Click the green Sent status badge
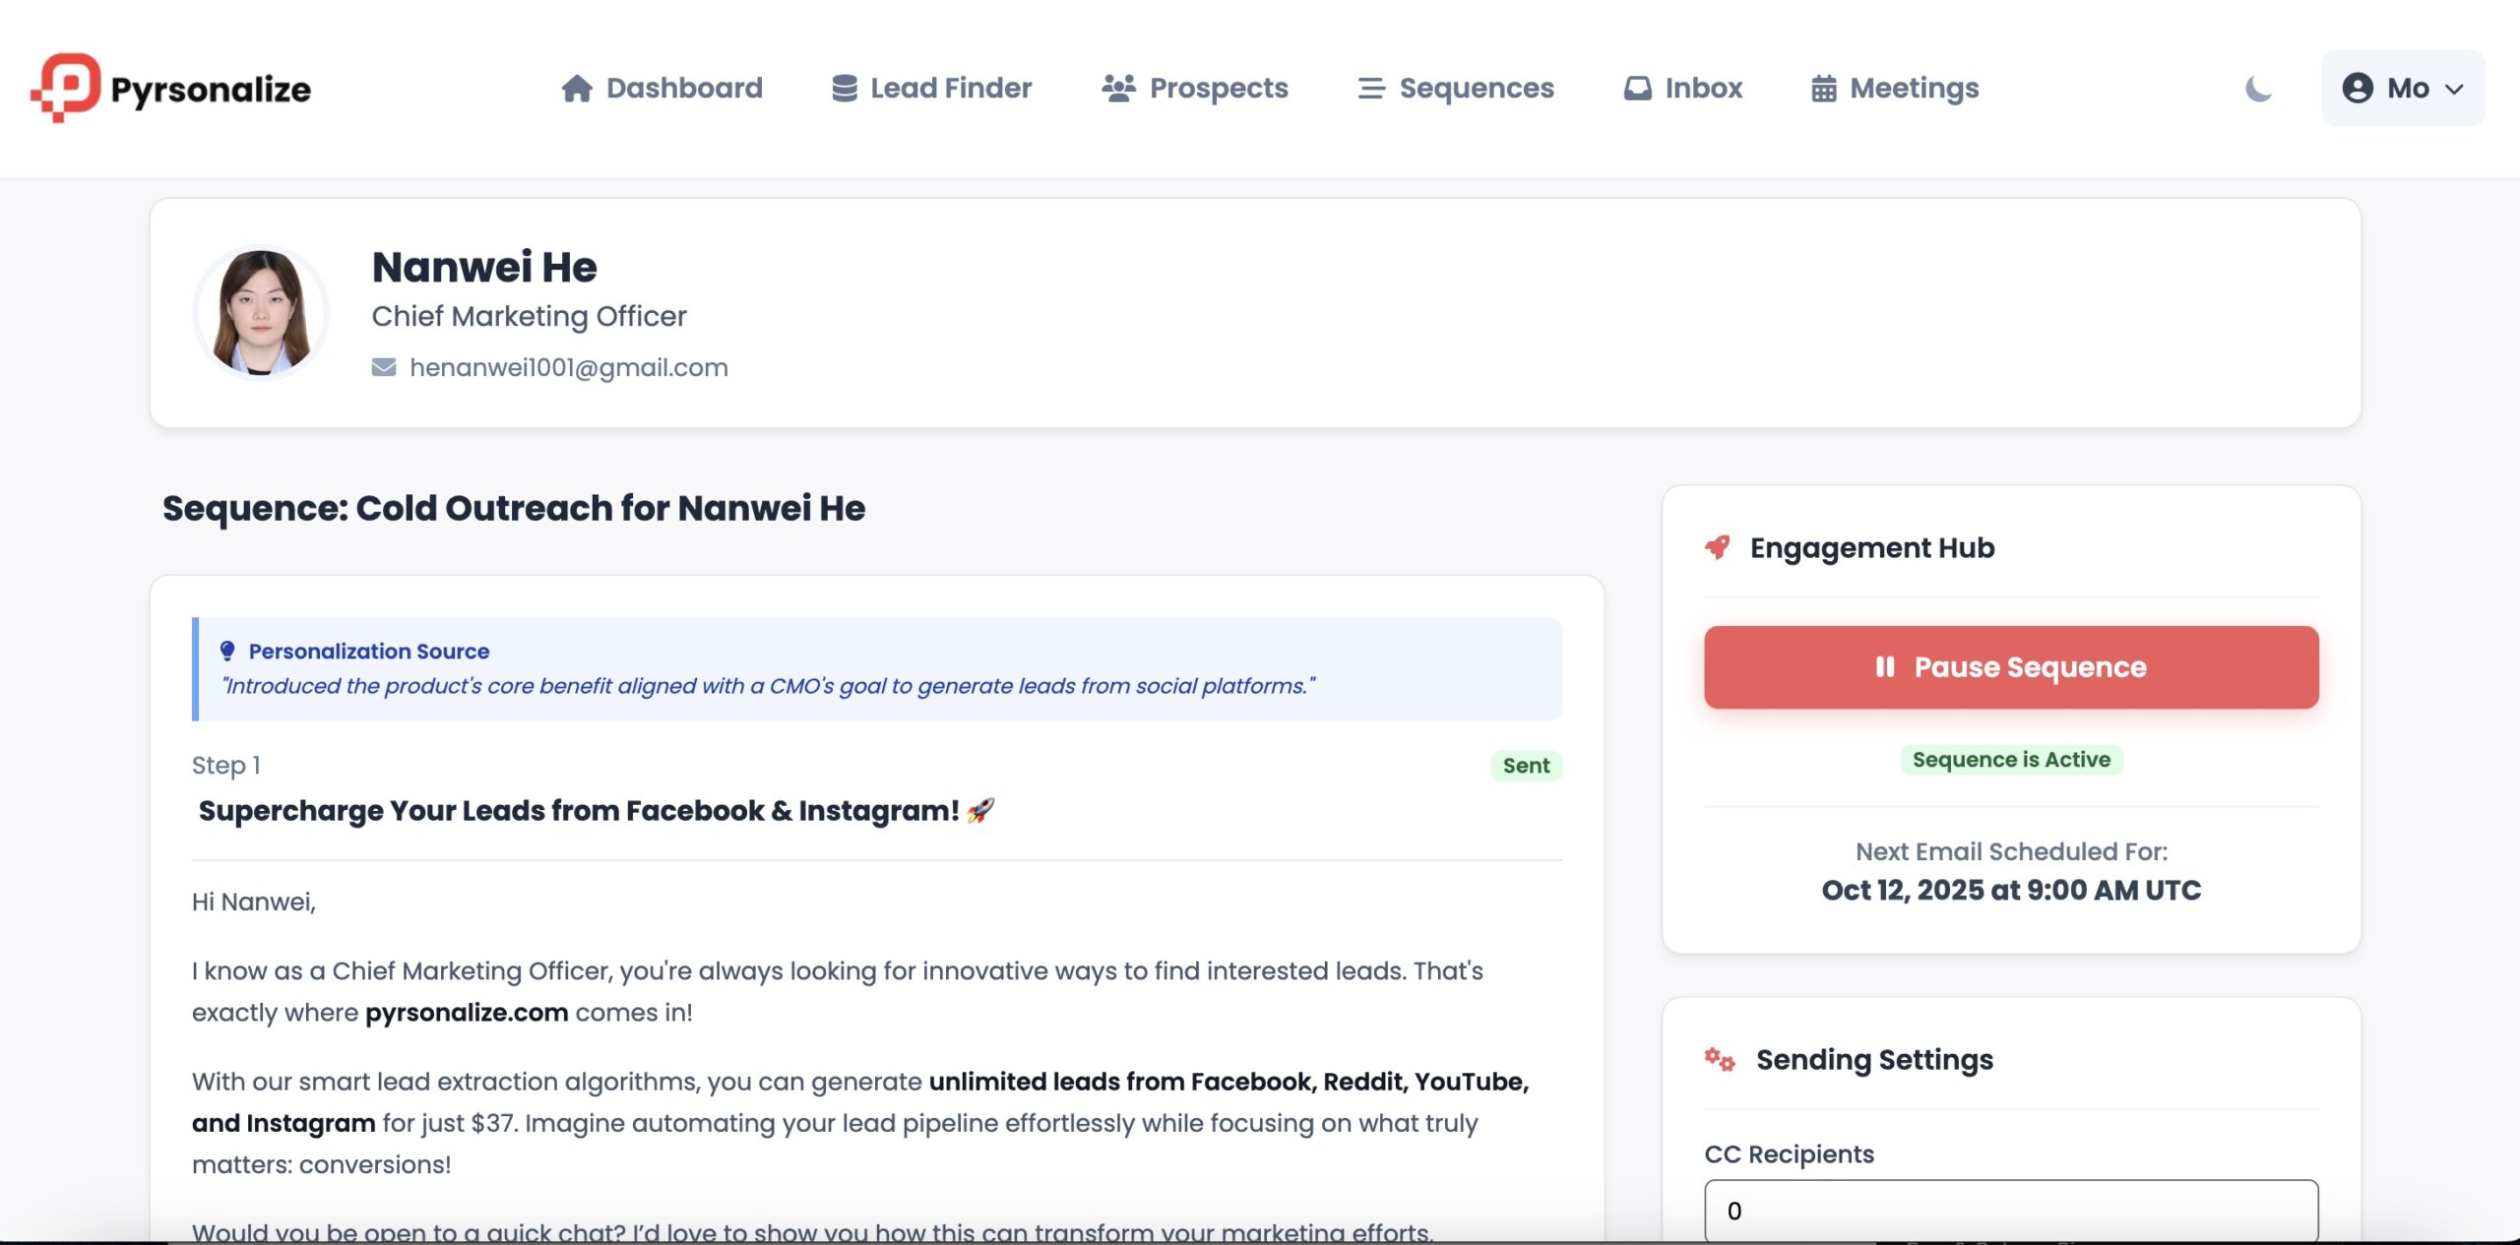The width and height of the screenshot is (2520, 1245). pyautogui.click(x=1525, y=766)
